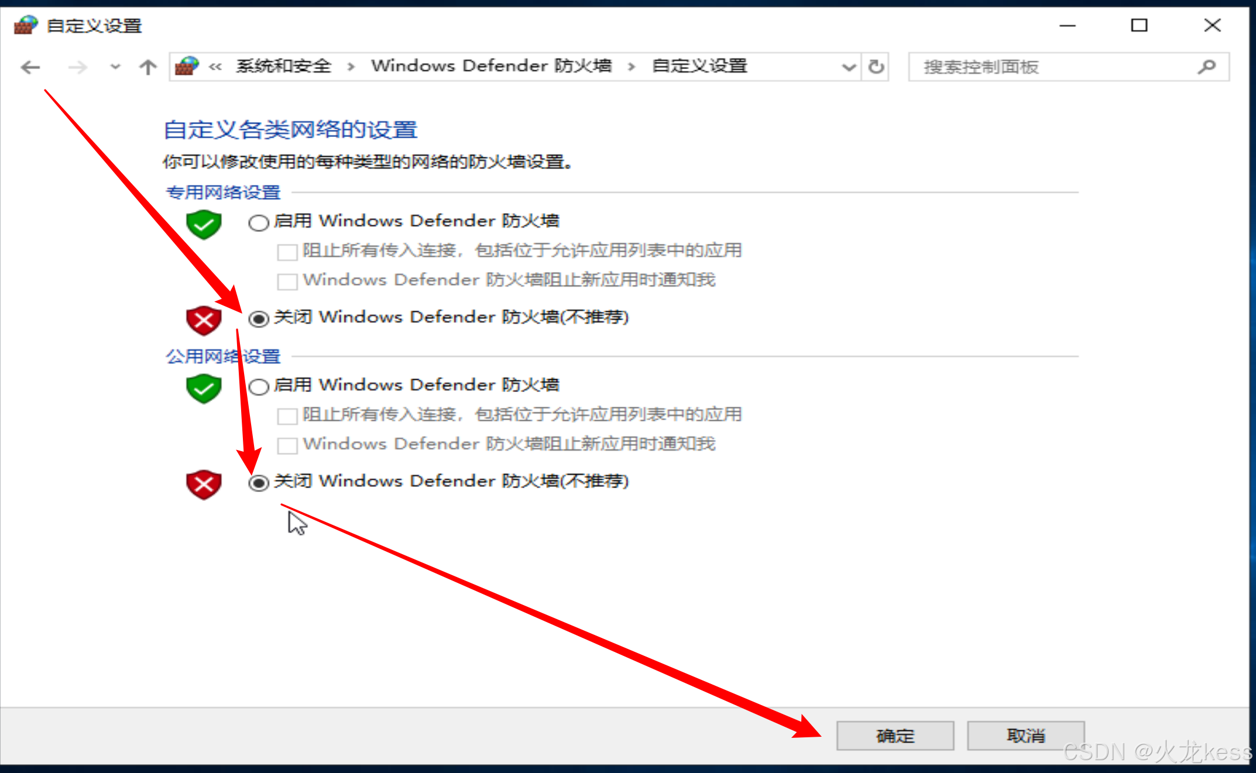Click the search magnifier icon
1256x773 pixels.
1206,67
